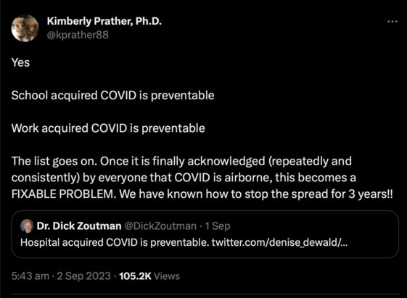The height and width of the screenshot is (298, 407).
Task: Click Dr. Dick Zoutman's small avatar
Action: (27, 225)
